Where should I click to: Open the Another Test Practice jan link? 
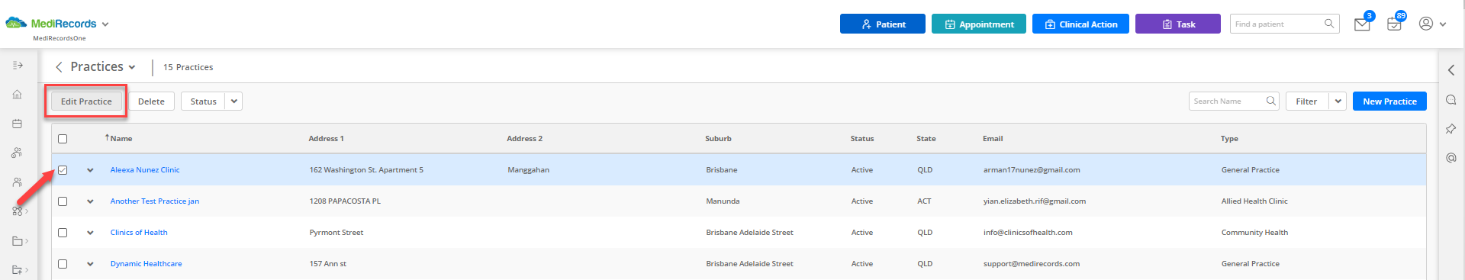pyautogui.click(x=155, y=201)
